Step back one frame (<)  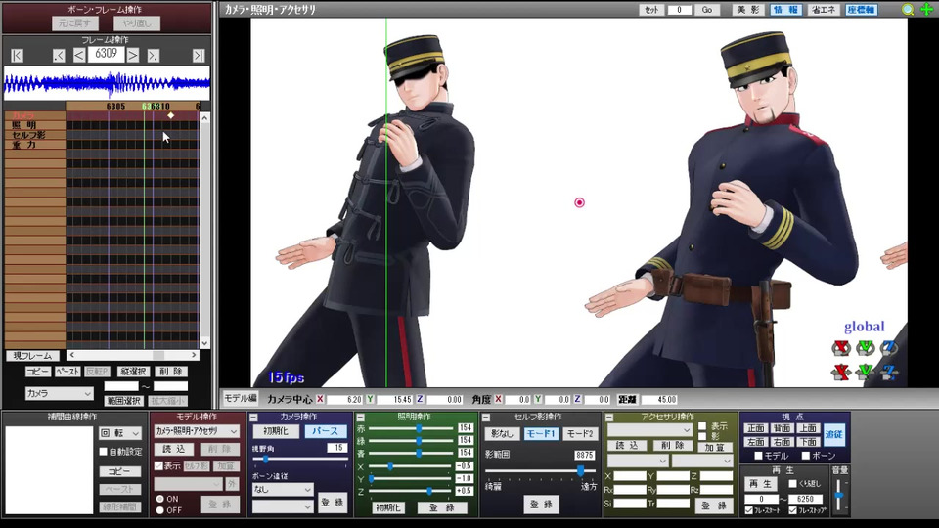[x=79, y=56]
